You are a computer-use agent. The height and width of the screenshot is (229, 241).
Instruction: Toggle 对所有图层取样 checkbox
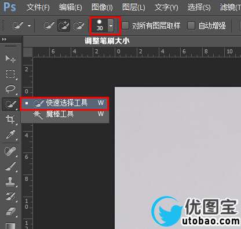(x=125, y=26)
